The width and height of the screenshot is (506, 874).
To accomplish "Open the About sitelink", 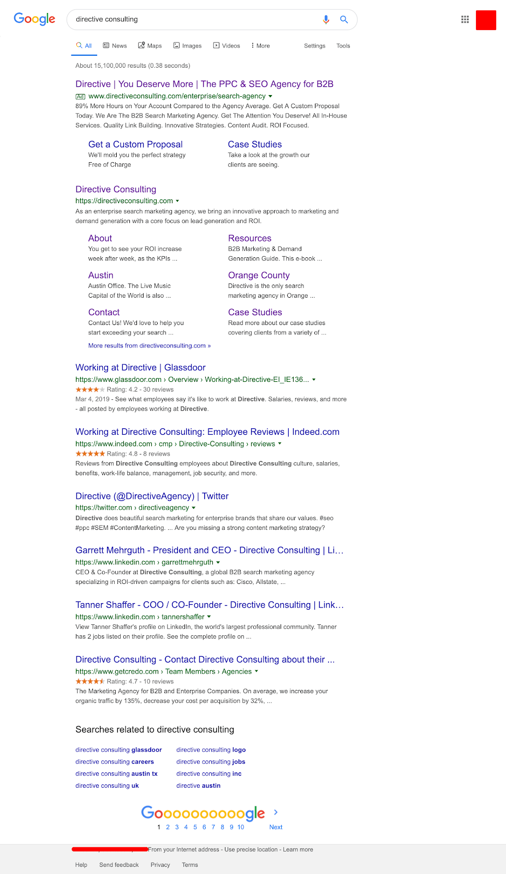I will (100, 238).
